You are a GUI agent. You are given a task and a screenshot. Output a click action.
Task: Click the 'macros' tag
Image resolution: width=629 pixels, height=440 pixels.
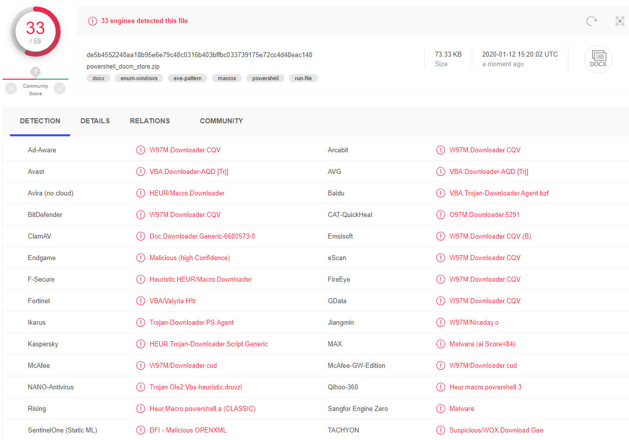[x=227, y=78]
